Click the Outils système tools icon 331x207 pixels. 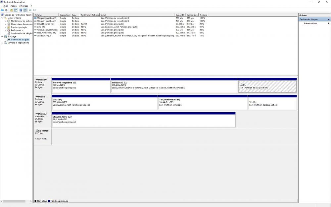pos(6,18)
